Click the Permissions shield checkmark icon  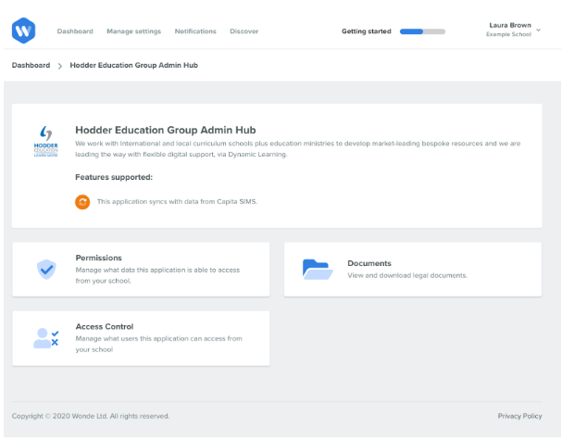coord(45,269)
